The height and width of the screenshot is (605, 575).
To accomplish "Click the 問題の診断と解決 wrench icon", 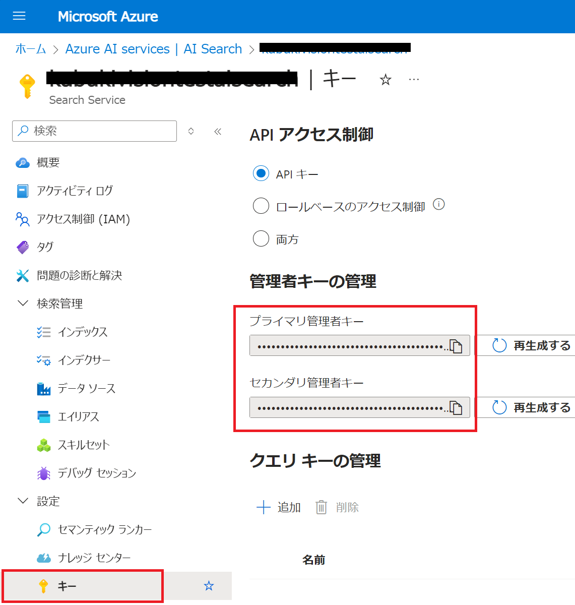I will (23, 275).
